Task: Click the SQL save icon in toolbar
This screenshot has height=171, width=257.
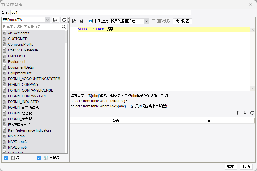Action: (x=81, y=21)
